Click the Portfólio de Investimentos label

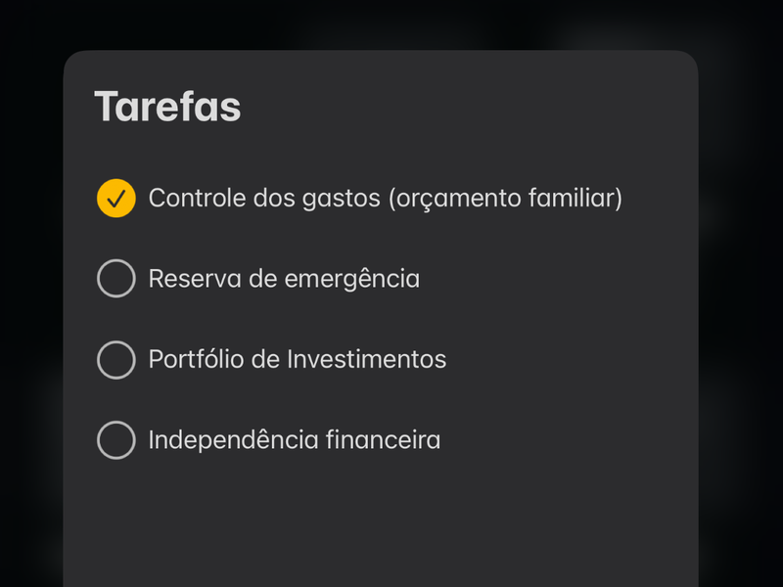coord(297,359)
